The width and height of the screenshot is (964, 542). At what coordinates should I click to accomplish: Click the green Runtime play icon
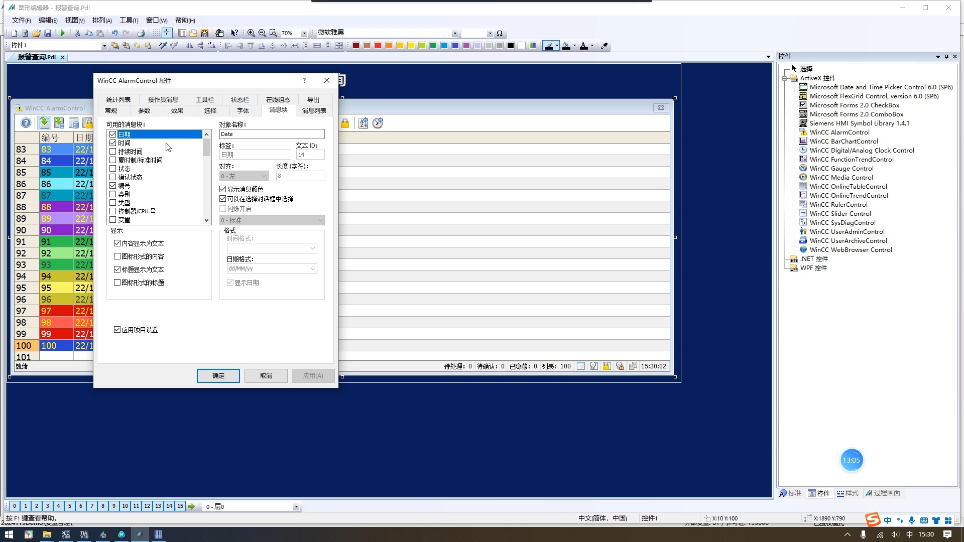(63, 33)
